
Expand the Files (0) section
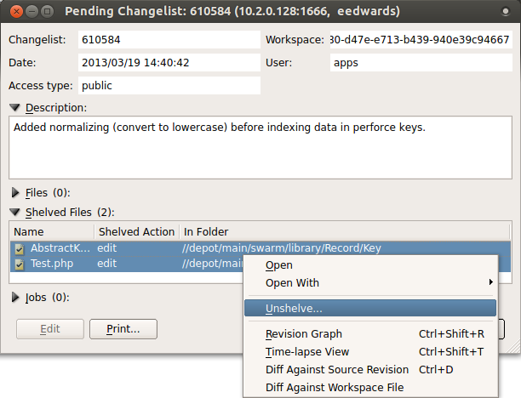(x=15, y=192)
